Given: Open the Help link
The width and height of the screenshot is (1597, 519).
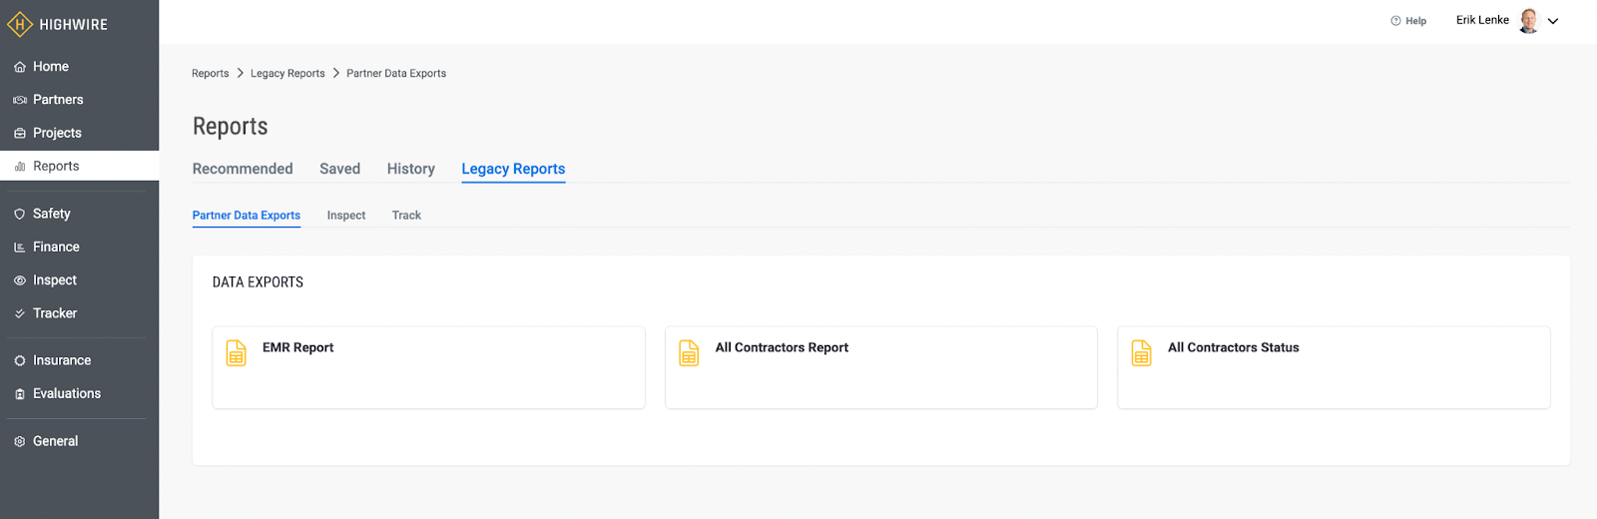Looking at the screenshot, I should [1408, 21].
